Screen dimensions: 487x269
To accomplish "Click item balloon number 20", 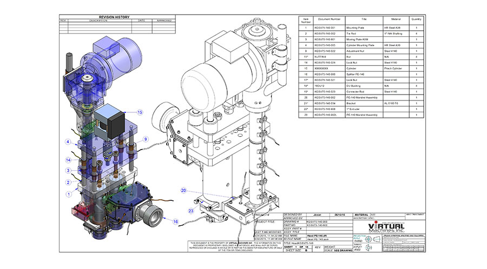I will pos(183,191).
